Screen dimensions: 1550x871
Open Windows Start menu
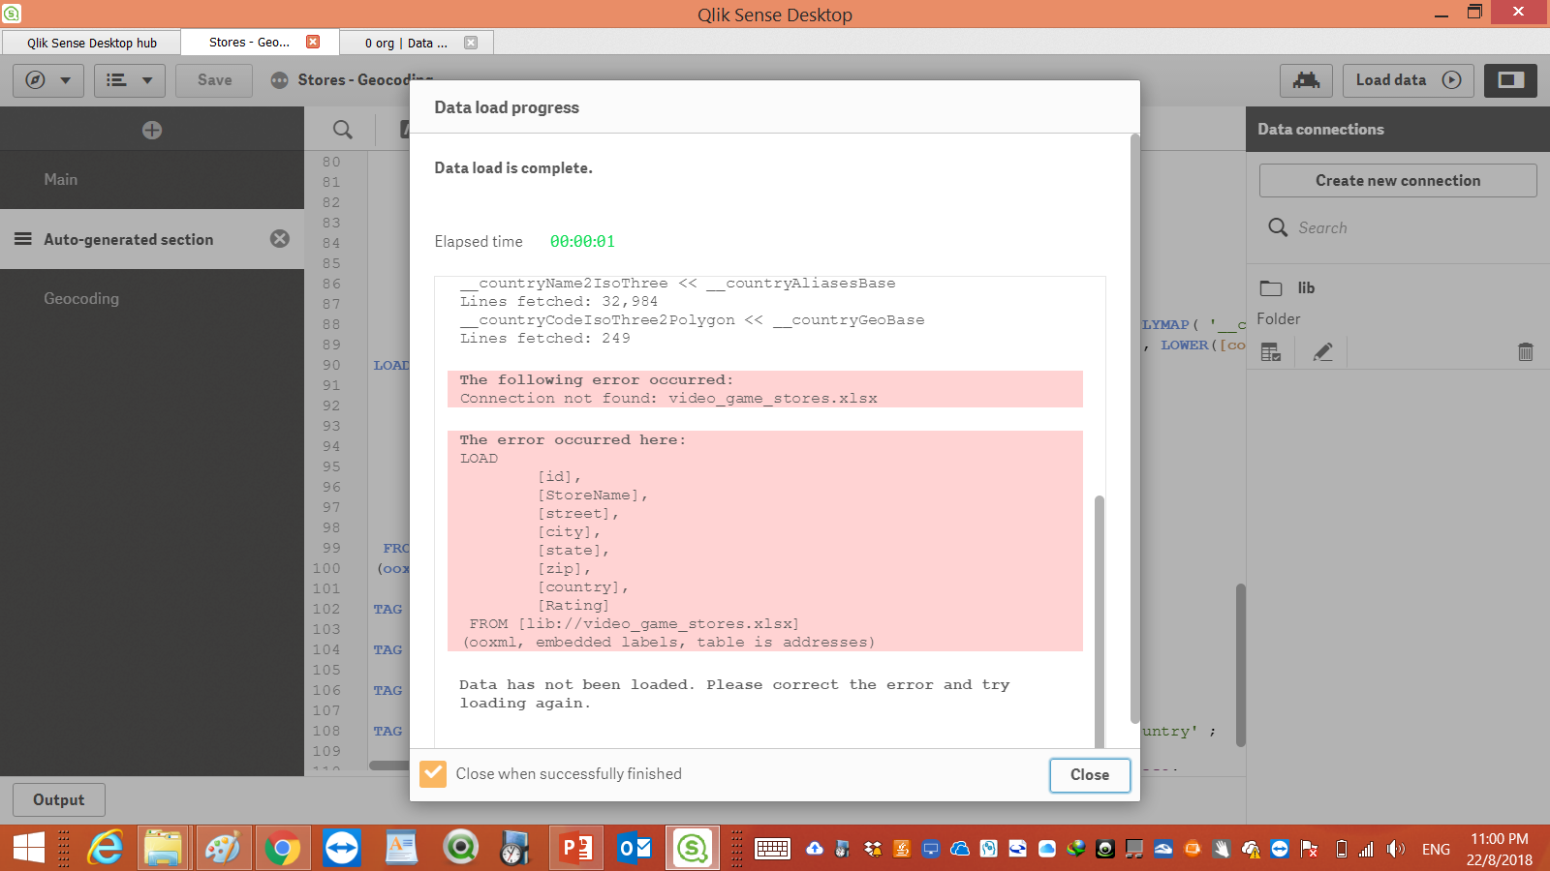28,849
